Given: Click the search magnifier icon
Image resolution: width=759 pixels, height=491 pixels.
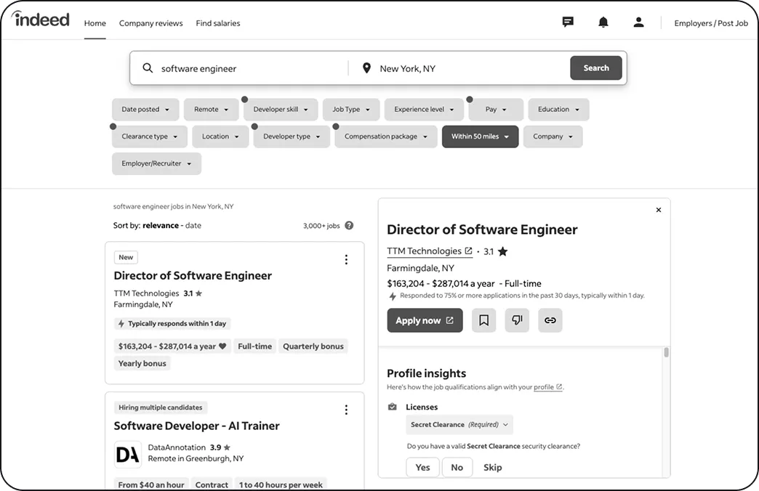Looking at the screenshot, I should click(x=148, y=68).
